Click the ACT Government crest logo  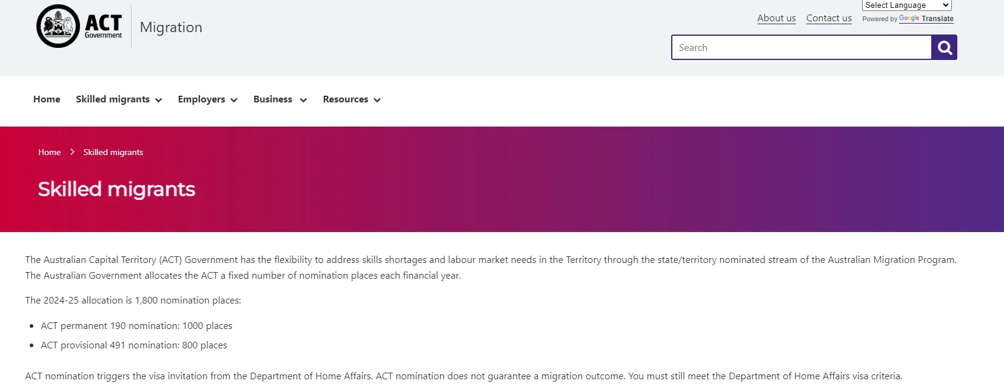58,26
